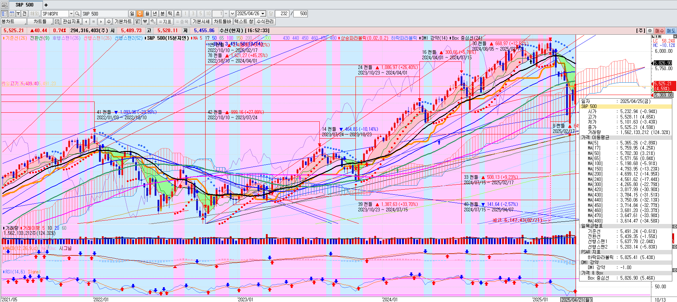
Task: Step chart backward with left arrow
Action: [x=86, y=22]
